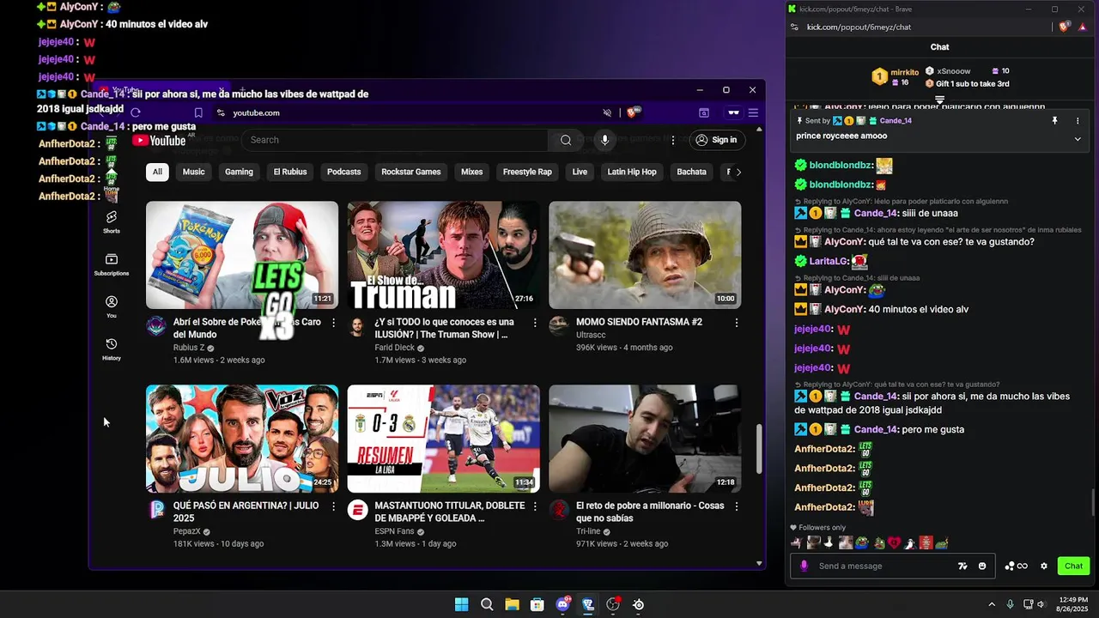Open Windows Start menu
Image resolution: width=1099 pixels, height=618 pixels.
[x=461, y=604]
